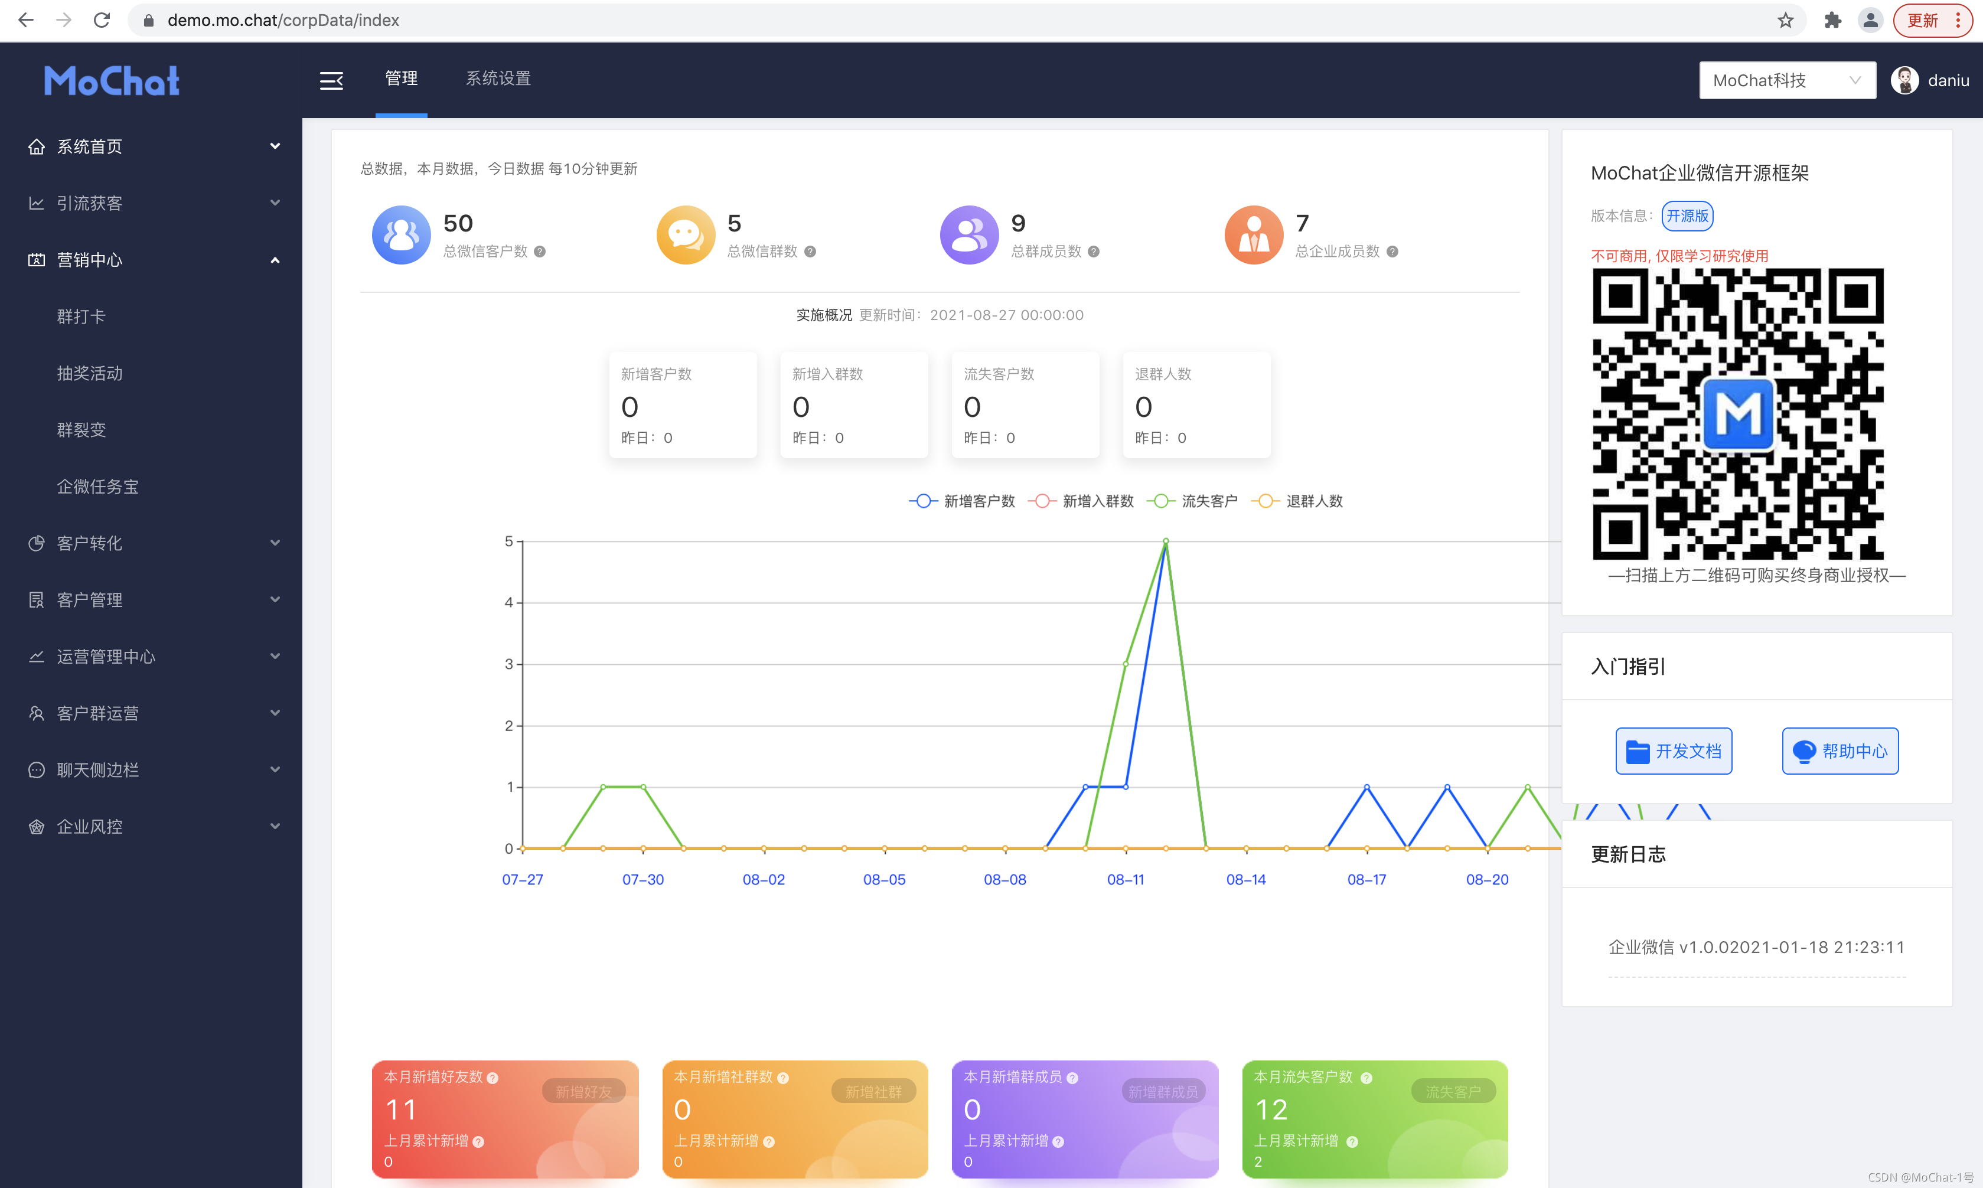This screenshot has height=1188, width=1983.
Task: Expand the 聊天侧边栏 sidebar menu
Action: point(151,770)
